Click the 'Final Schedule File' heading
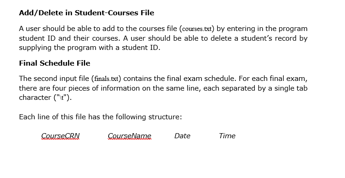 click(55, 63)
